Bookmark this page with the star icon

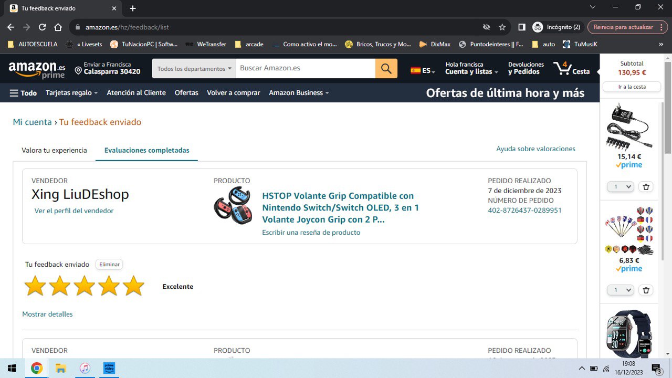click(502, 27)
